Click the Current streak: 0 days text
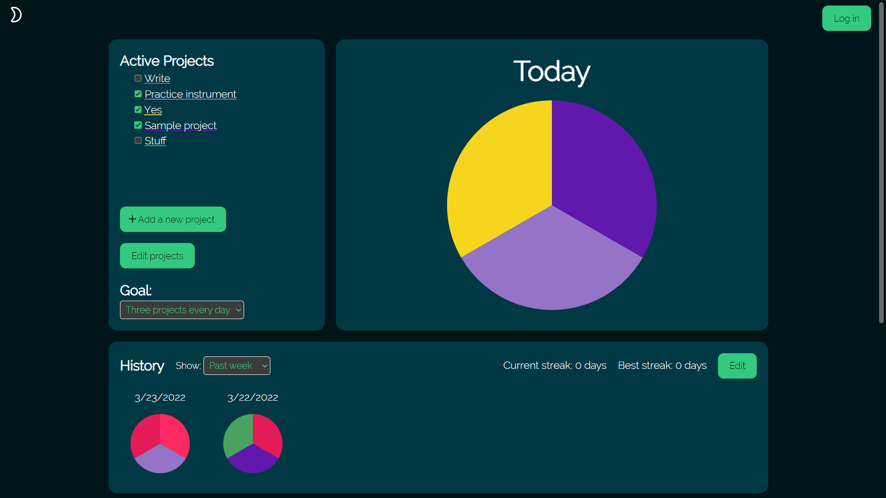The image size is (886, 498). pyautogui.click(x=555, y=366)
